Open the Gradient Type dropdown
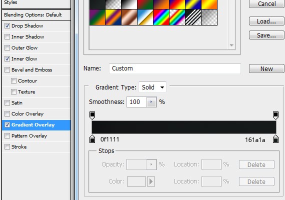Viewport: 285px width, 200px height. click(x=152, y=87)
